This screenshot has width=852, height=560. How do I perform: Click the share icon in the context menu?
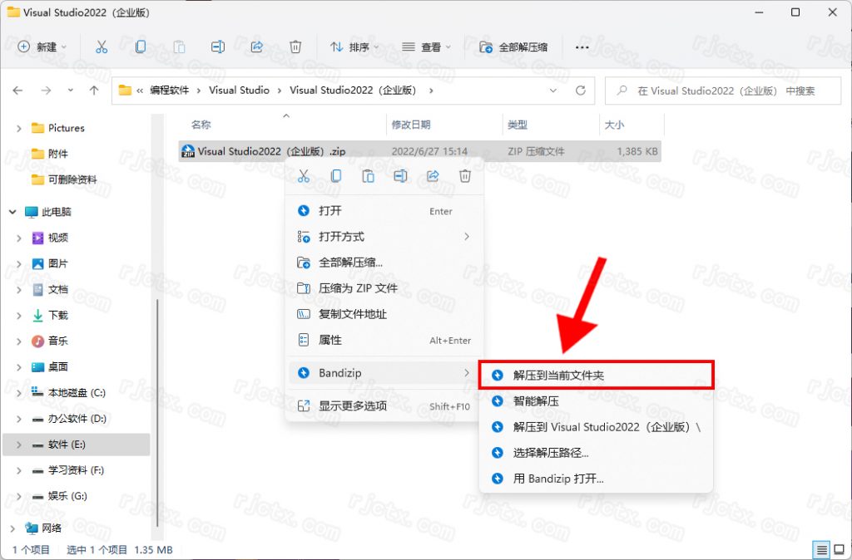coord(433,176)
